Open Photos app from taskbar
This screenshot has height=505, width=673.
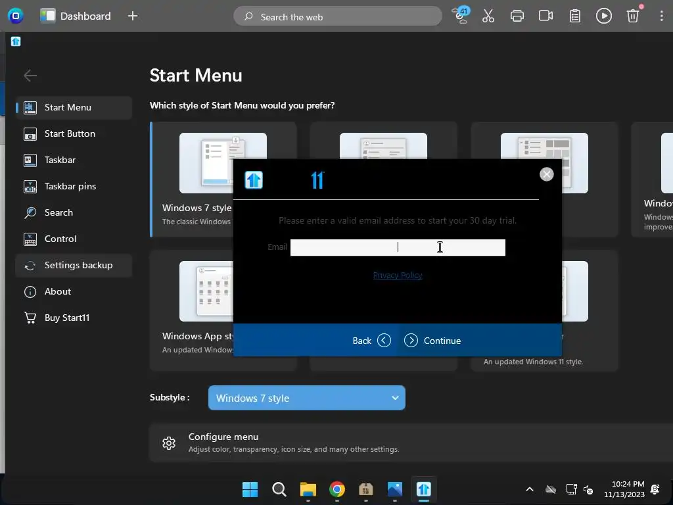click(394, 489)
